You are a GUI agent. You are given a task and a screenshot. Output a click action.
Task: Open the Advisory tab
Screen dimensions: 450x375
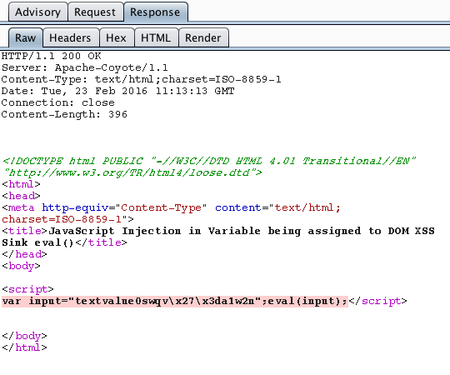point(38,12)
